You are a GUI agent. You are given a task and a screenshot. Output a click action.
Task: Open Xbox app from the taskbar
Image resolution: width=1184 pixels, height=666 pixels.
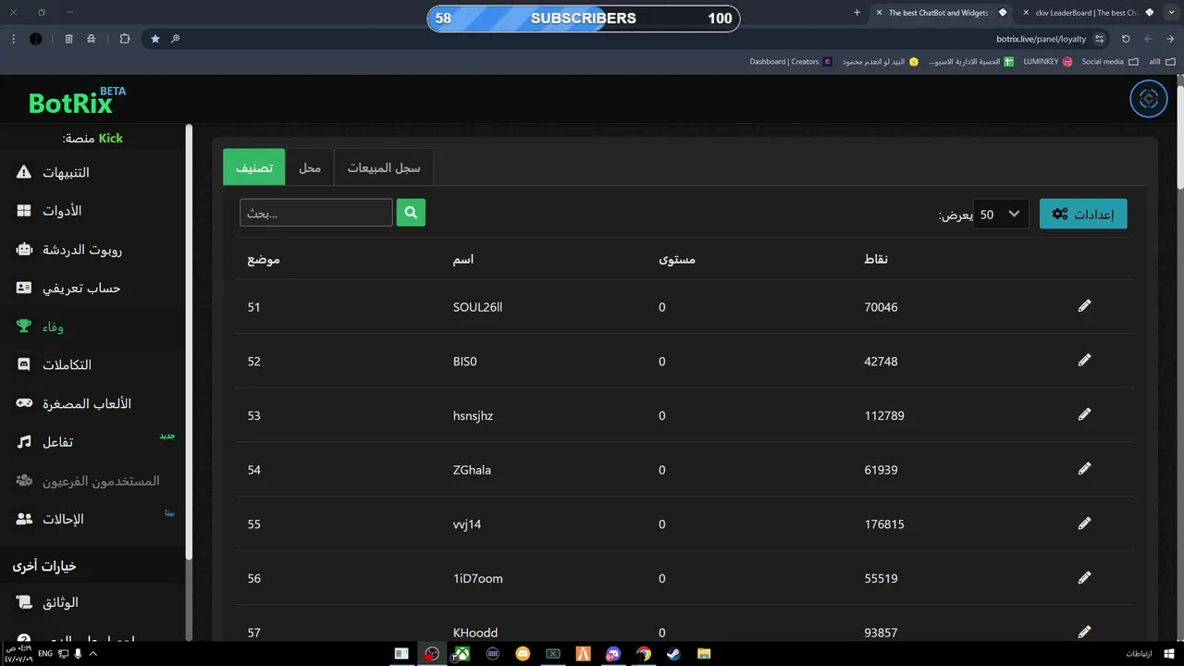click(x=462, y=654)
